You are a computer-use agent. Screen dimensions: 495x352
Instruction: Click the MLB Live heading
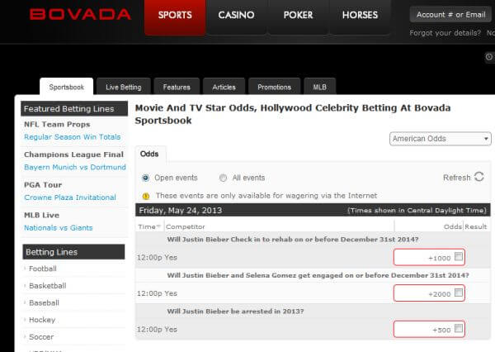(x=42, y=215)
